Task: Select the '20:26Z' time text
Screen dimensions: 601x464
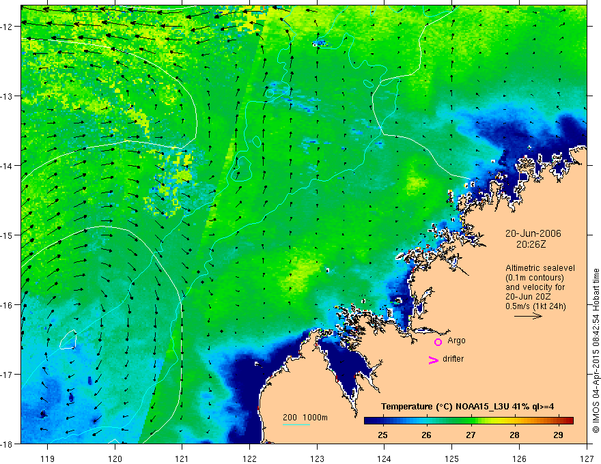Action: pyautogui.click(x=531, y=244)
